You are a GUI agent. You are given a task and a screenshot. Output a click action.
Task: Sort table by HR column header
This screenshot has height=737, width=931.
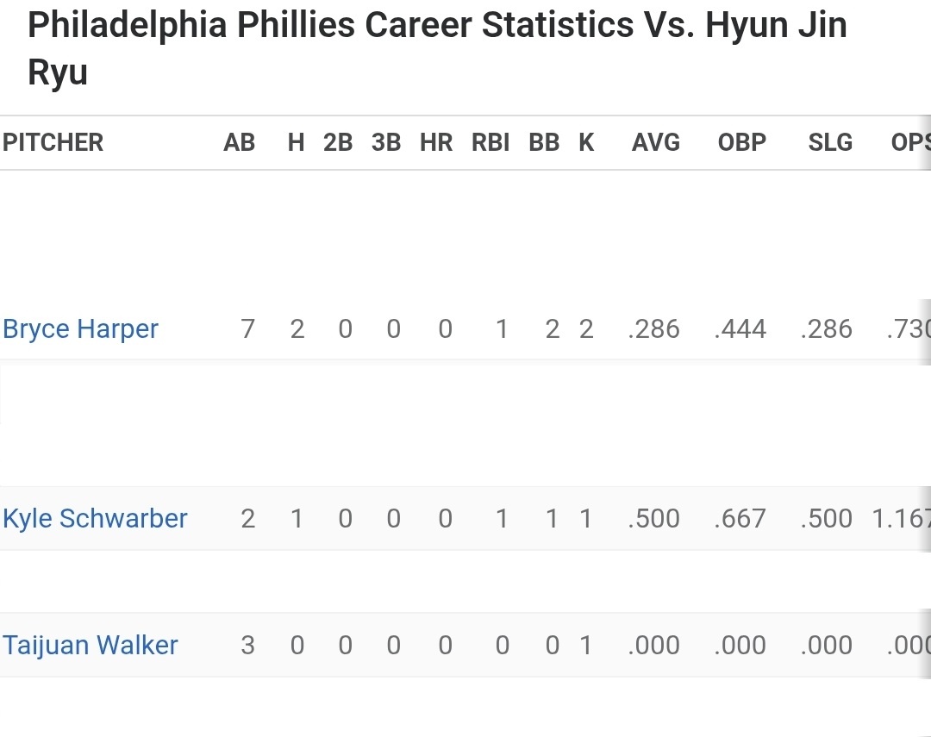[436, 143]
